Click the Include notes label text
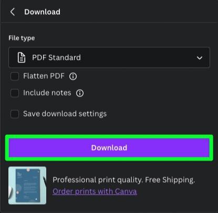218x213 pixels. pyautogui.click(x=47, y=93)
